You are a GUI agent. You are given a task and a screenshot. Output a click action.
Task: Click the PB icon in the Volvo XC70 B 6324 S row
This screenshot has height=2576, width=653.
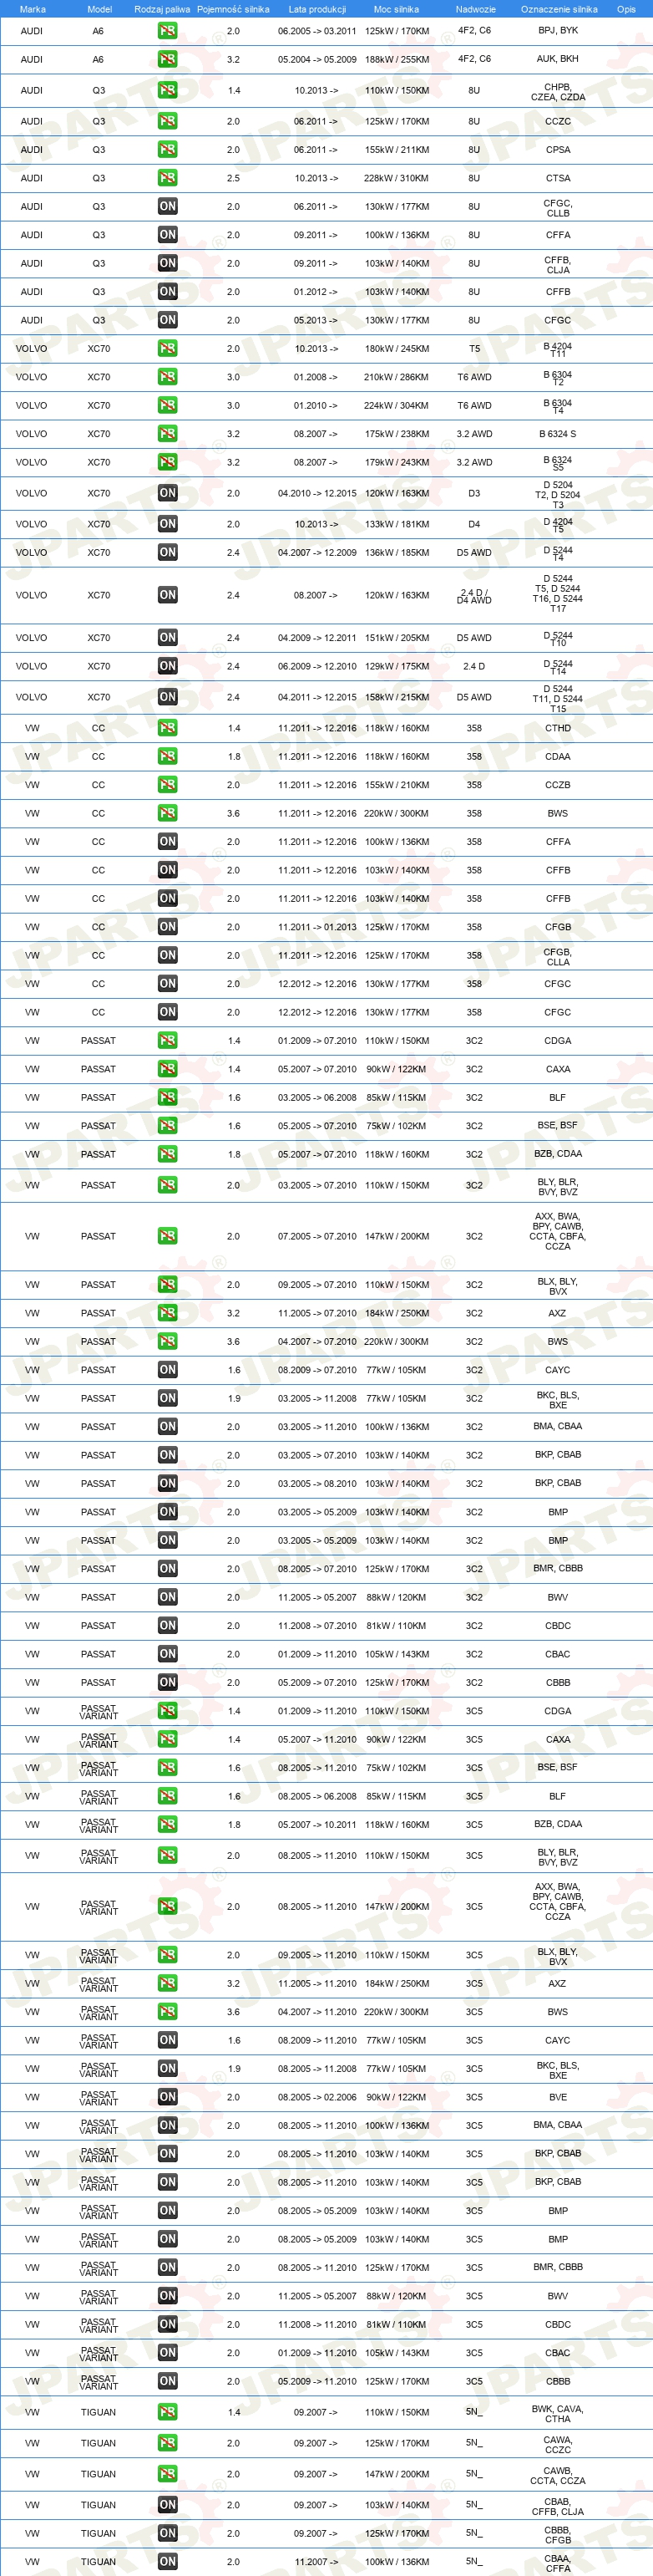[168, 434]
